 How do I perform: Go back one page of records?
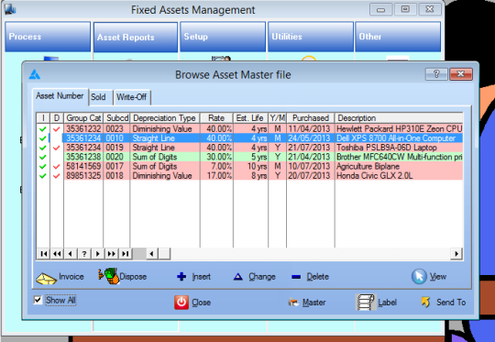pyautogui.click(x=57, y=254)
